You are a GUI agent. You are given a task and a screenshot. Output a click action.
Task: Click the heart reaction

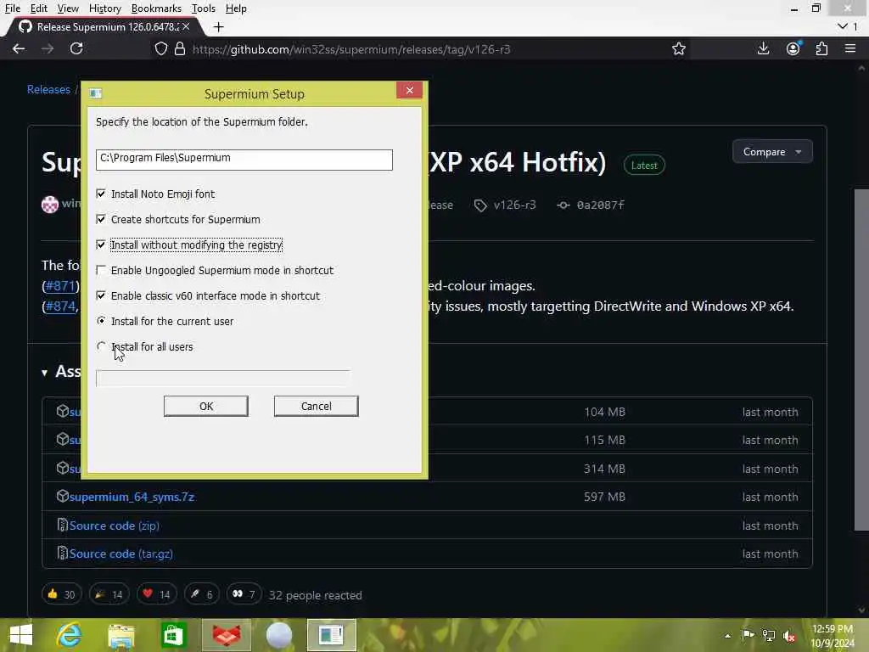click(156, 594)
